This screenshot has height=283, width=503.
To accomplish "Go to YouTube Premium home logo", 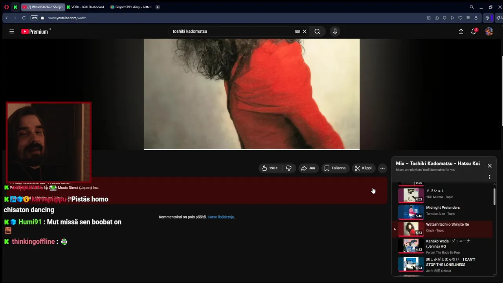I will [35, 31].
